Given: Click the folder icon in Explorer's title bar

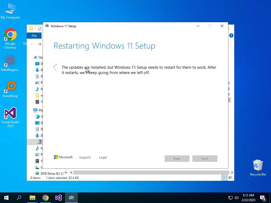Looking at the screenshot, I should [x=31, y=28].
